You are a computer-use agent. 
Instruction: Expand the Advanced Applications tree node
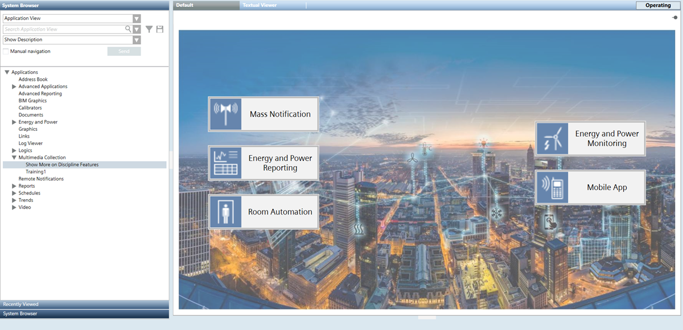14,86
